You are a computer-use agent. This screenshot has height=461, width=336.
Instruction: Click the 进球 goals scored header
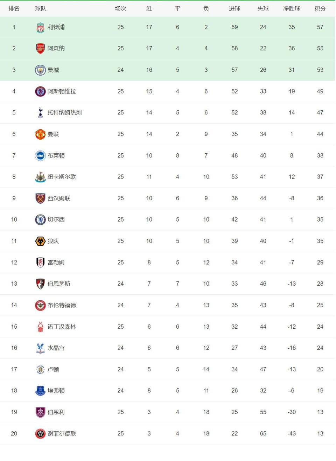[234, 9]
